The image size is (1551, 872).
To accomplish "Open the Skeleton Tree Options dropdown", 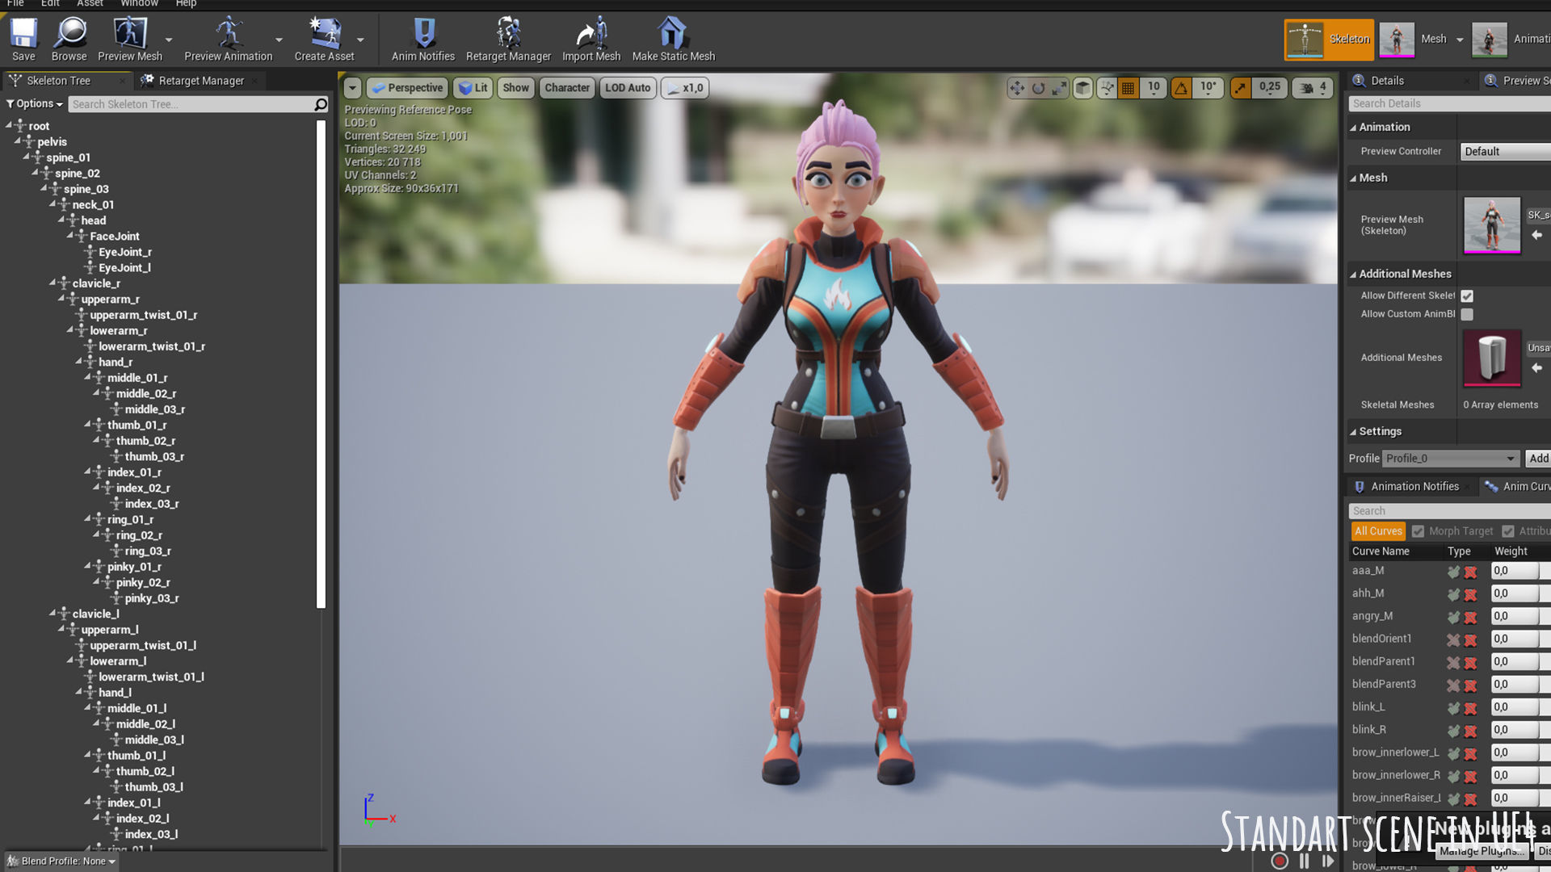I will click(34, 104).
